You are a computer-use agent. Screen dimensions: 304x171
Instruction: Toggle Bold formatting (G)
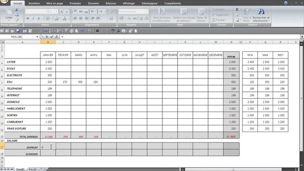pyautogui.click(x=28, y=19)
